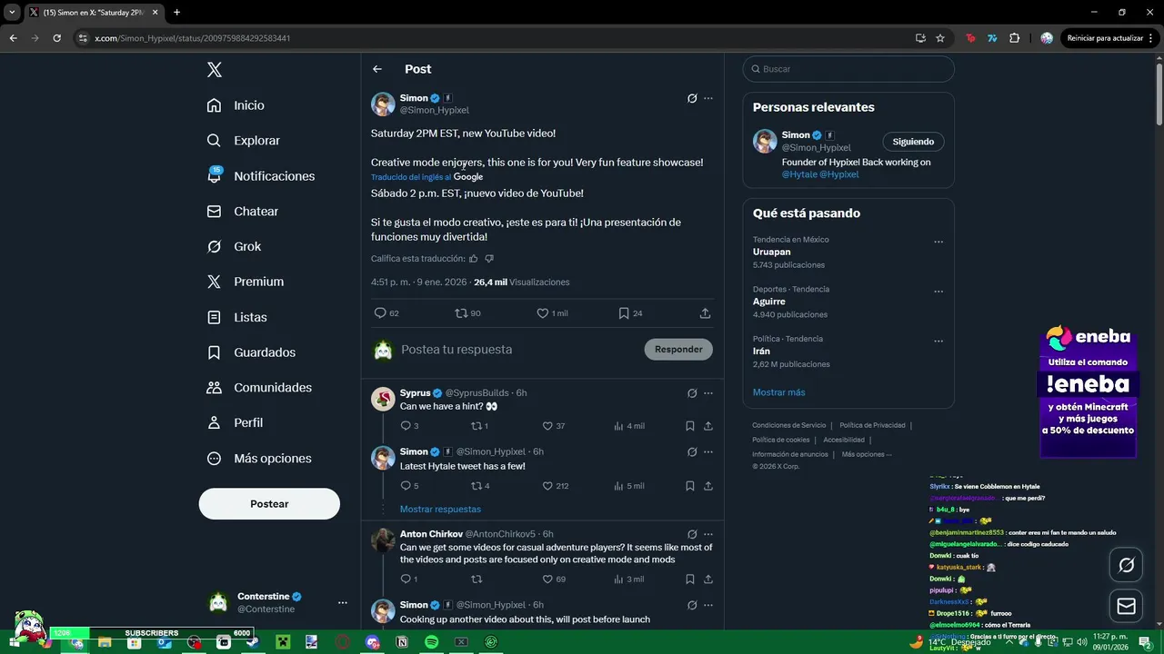Open Comunidades in the sidebar
The width and height of the screenshot is (1164, 654).
click(259, 388)
